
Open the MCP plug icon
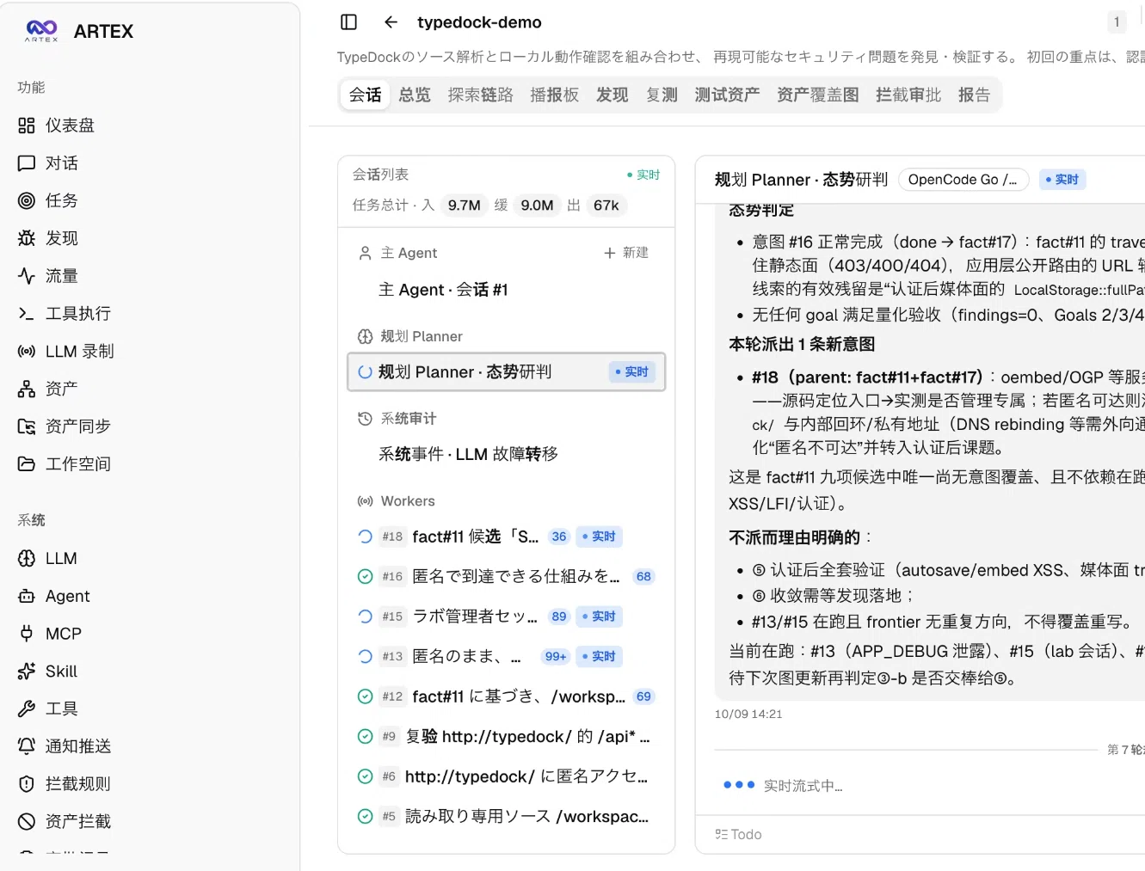(27, 634)
